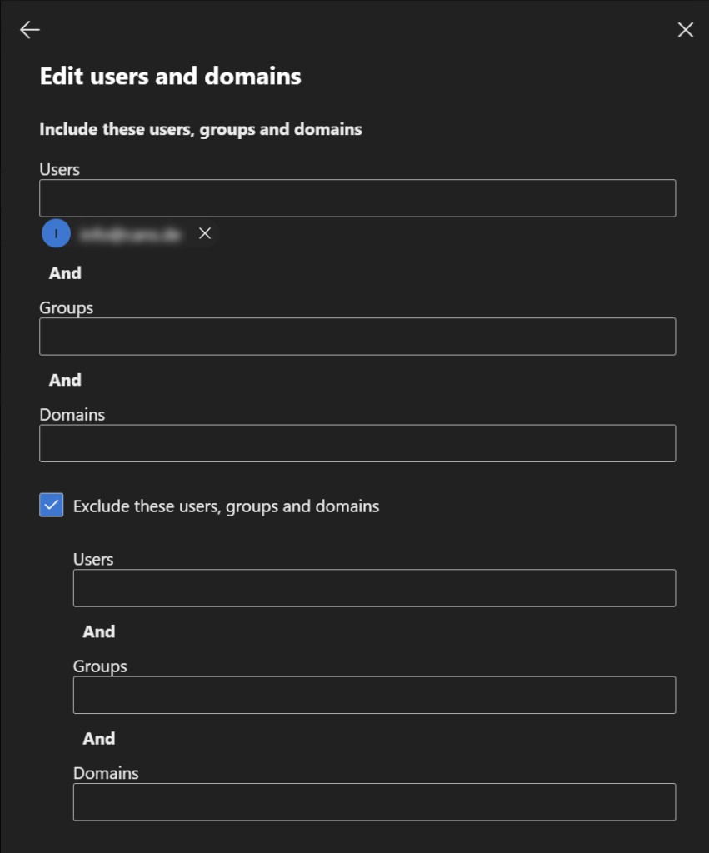Remove the selected user chip with X
709x853 pixels.
pos(205,234)
